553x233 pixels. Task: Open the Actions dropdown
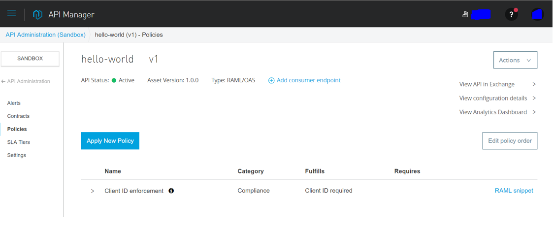click(x=515, y=60)
